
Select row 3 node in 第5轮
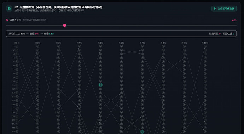[100, 54]
